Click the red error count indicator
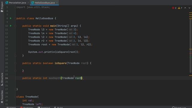 coord(174,8)
